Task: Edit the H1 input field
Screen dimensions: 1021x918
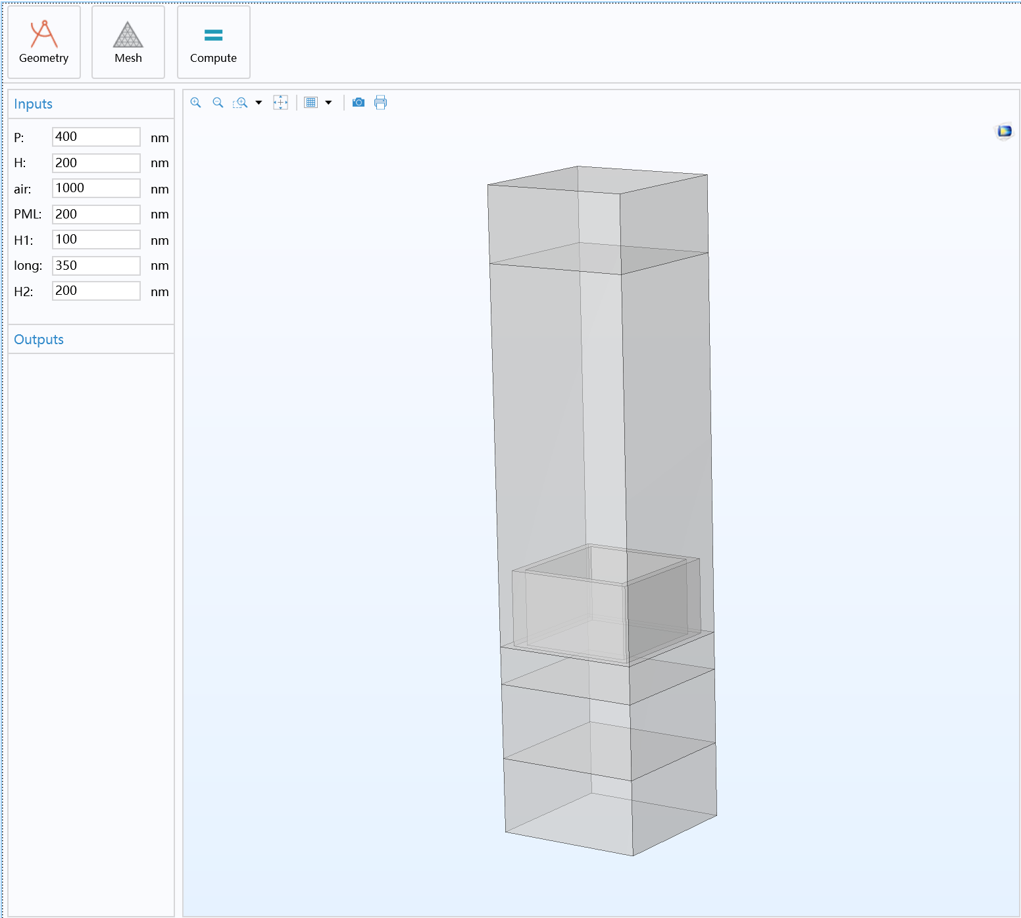Action: (x=96, y=240)
